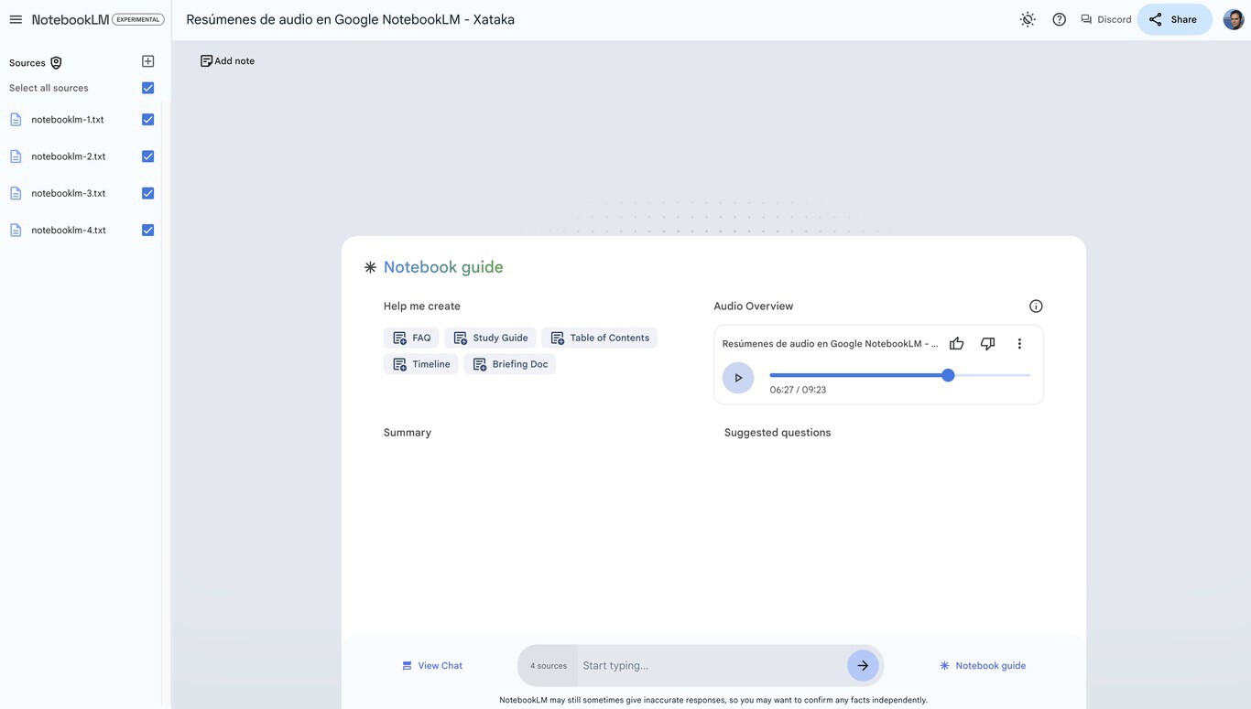Click the Audio Overview info icon
This screenshot has height=709, width=1251.
click(1036, 306)
